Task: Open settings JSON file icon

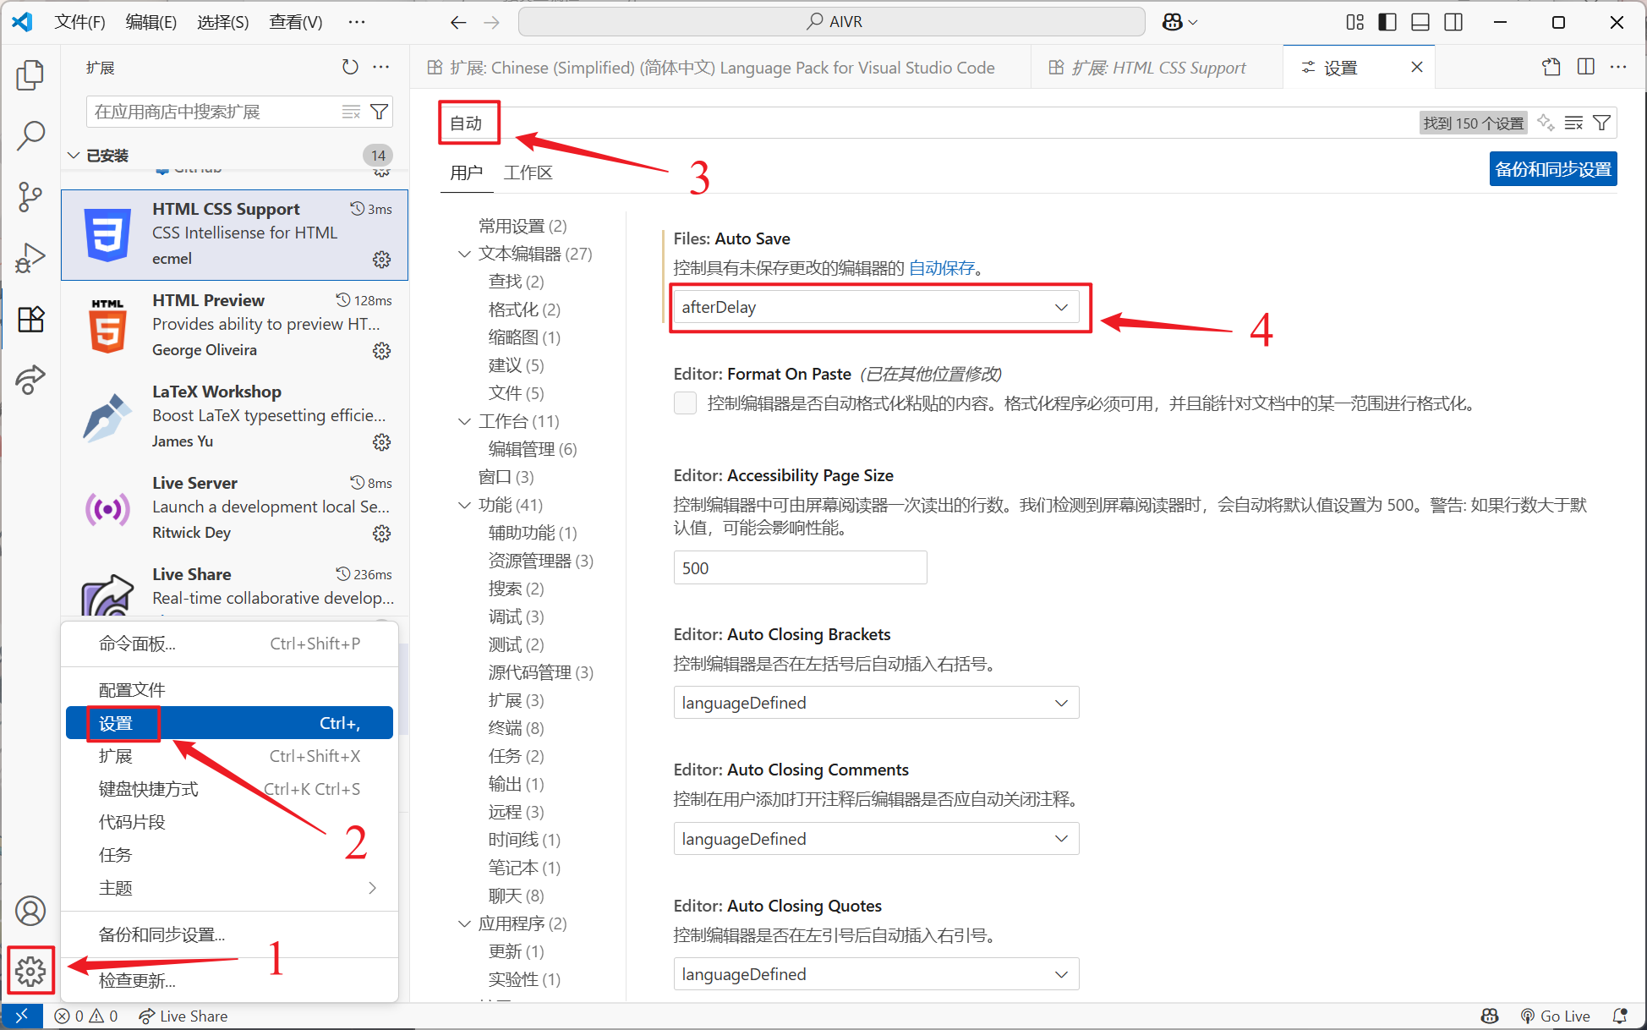Action: pyautogui.click(x=1551, y=67)
